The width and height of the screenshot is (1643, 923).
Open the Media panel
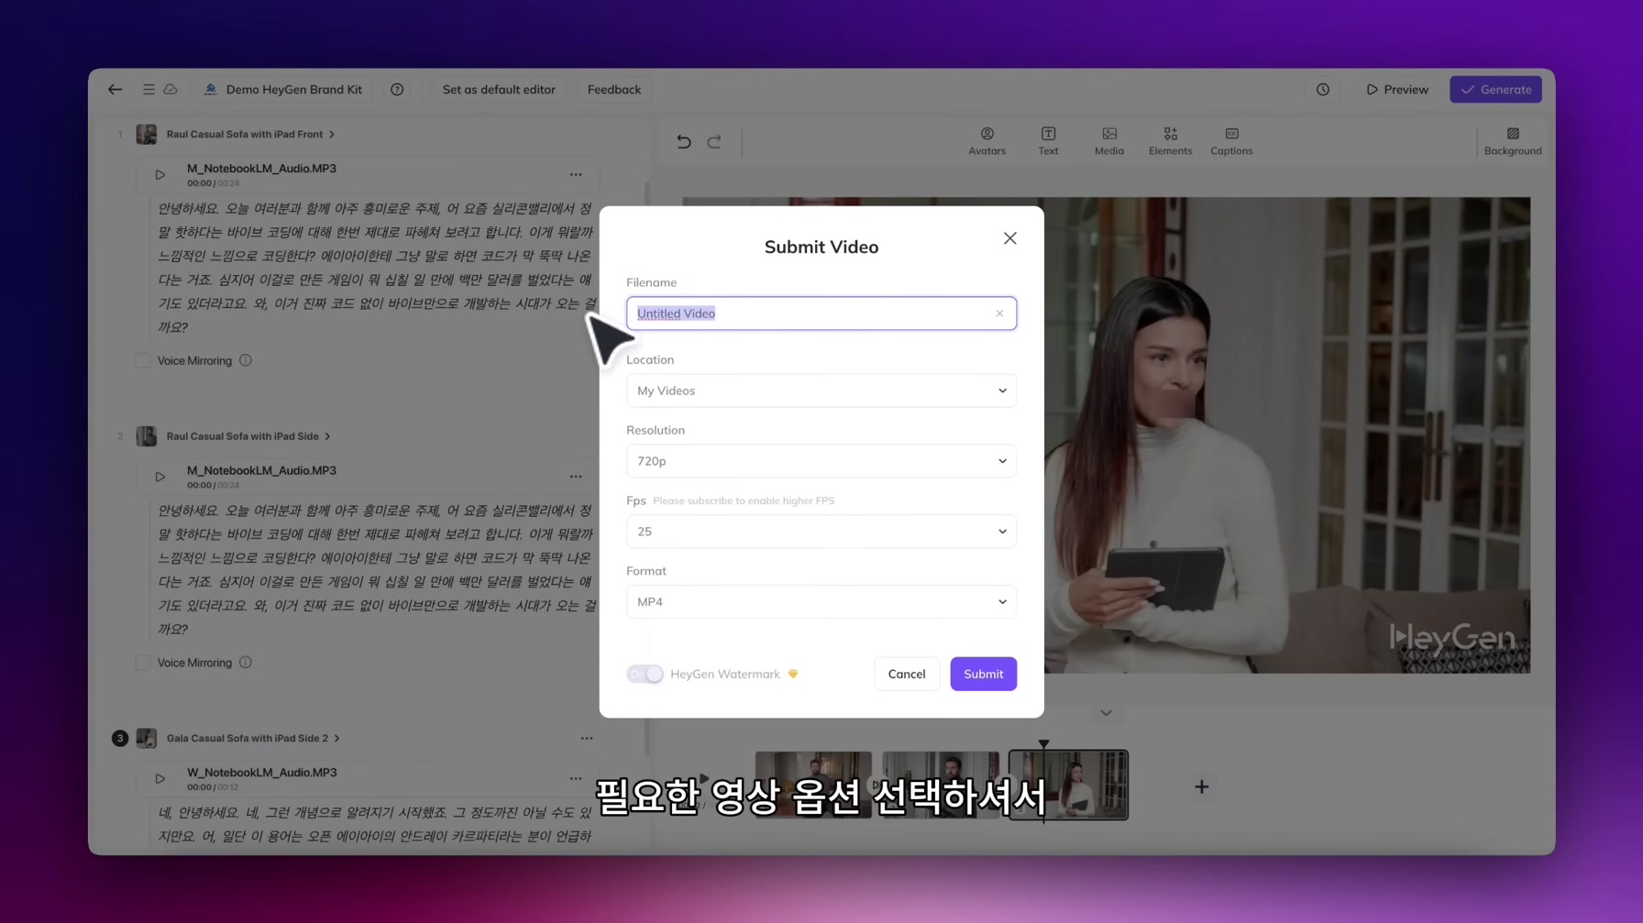click(1109, 141)
